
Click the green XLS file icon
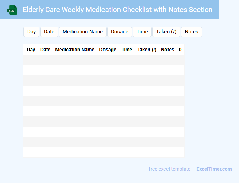point(12,10)
